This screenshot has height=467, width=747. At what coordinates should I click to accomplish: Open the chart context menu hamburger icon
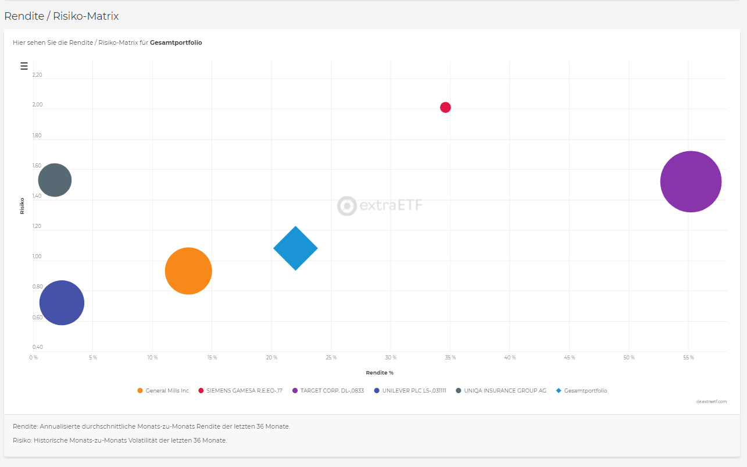24,66
